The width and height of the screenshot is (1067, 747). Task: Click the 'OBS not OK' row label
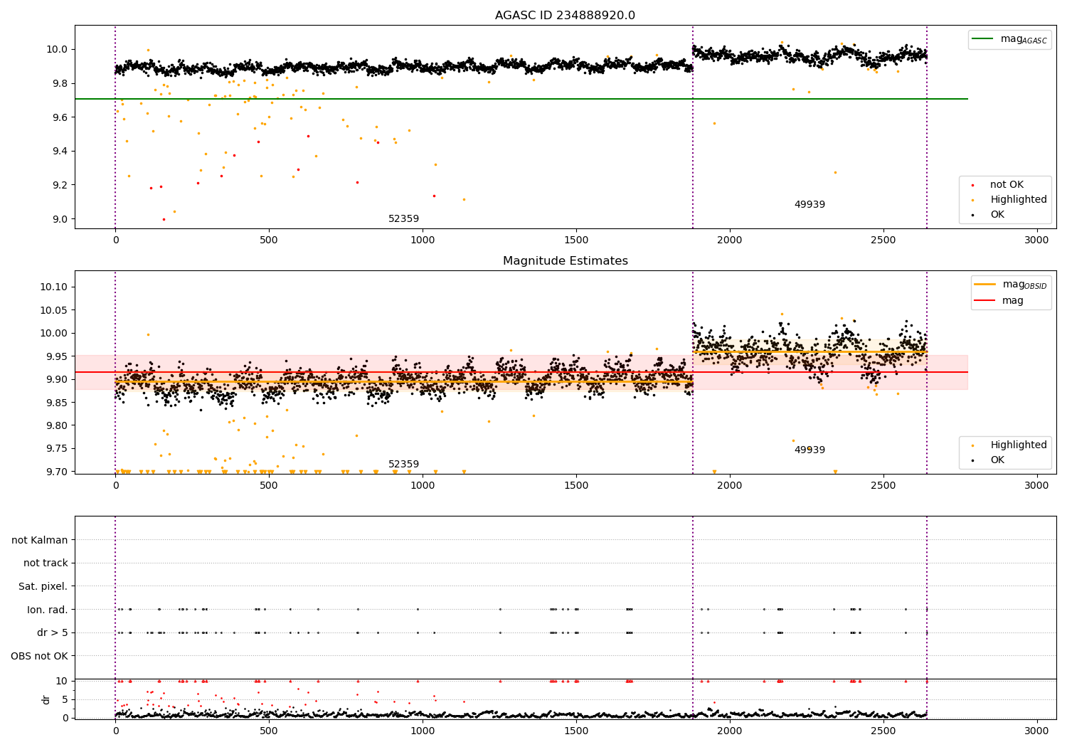[40, 656]
